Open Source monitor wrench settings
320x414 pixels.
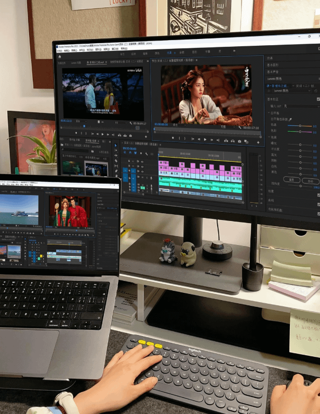click(x=130, y=123)
